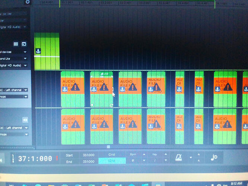Image resolution: width=248 pixels, height=186 pixels.
Task: Click the green loop start marker on the ruler
Action: (x=60, y=4)
